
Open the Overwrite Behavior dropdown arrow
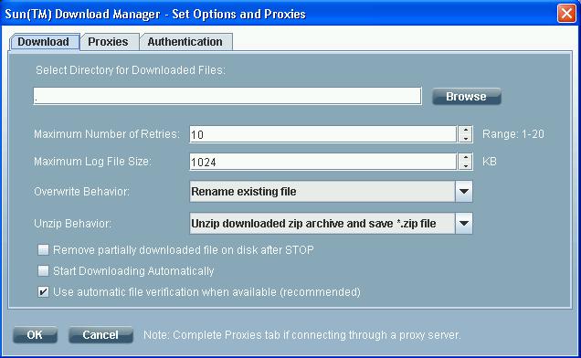coord(464,192)
